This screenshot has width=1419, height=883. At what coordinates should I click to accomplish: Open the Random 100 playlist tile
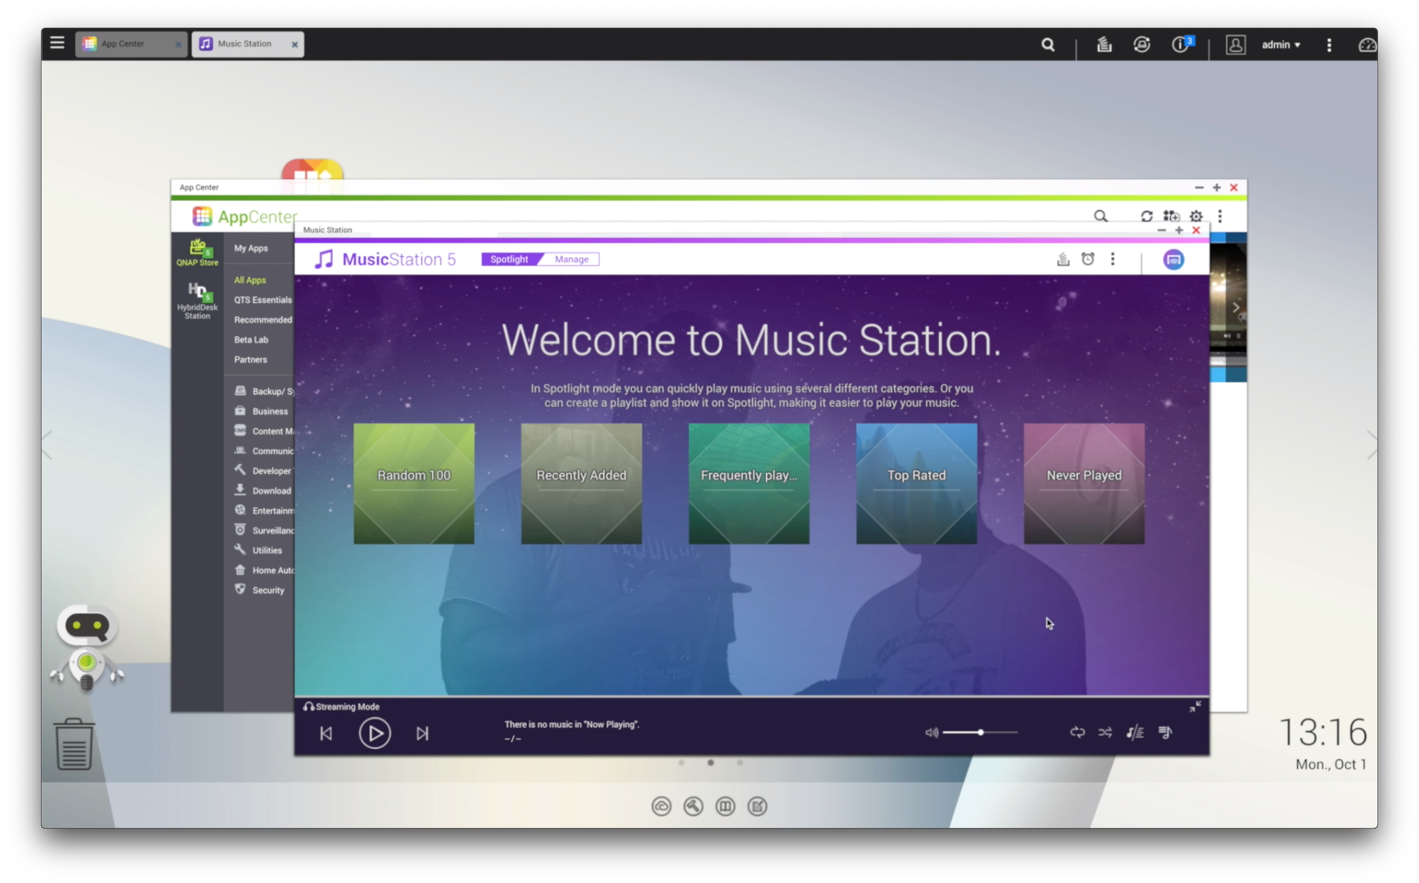414,484
